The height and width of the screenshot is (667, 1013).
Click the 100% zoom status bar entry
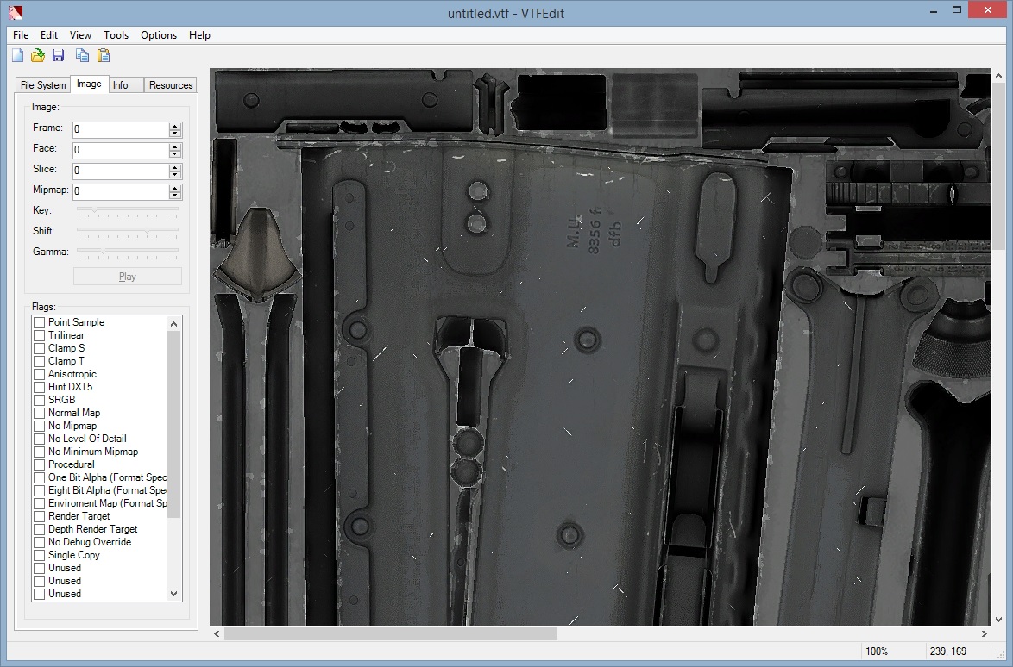pyautogui.click(x=877, y=651)
